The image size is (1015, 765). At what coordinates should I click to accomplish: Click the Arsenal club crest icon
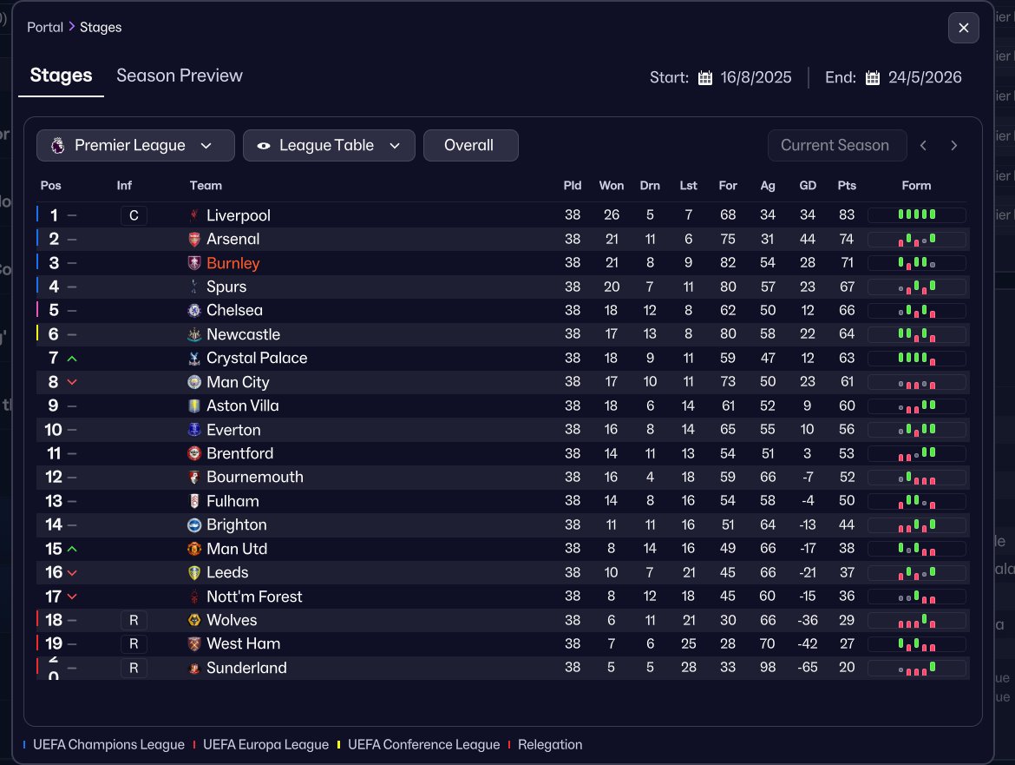point(194,239)
